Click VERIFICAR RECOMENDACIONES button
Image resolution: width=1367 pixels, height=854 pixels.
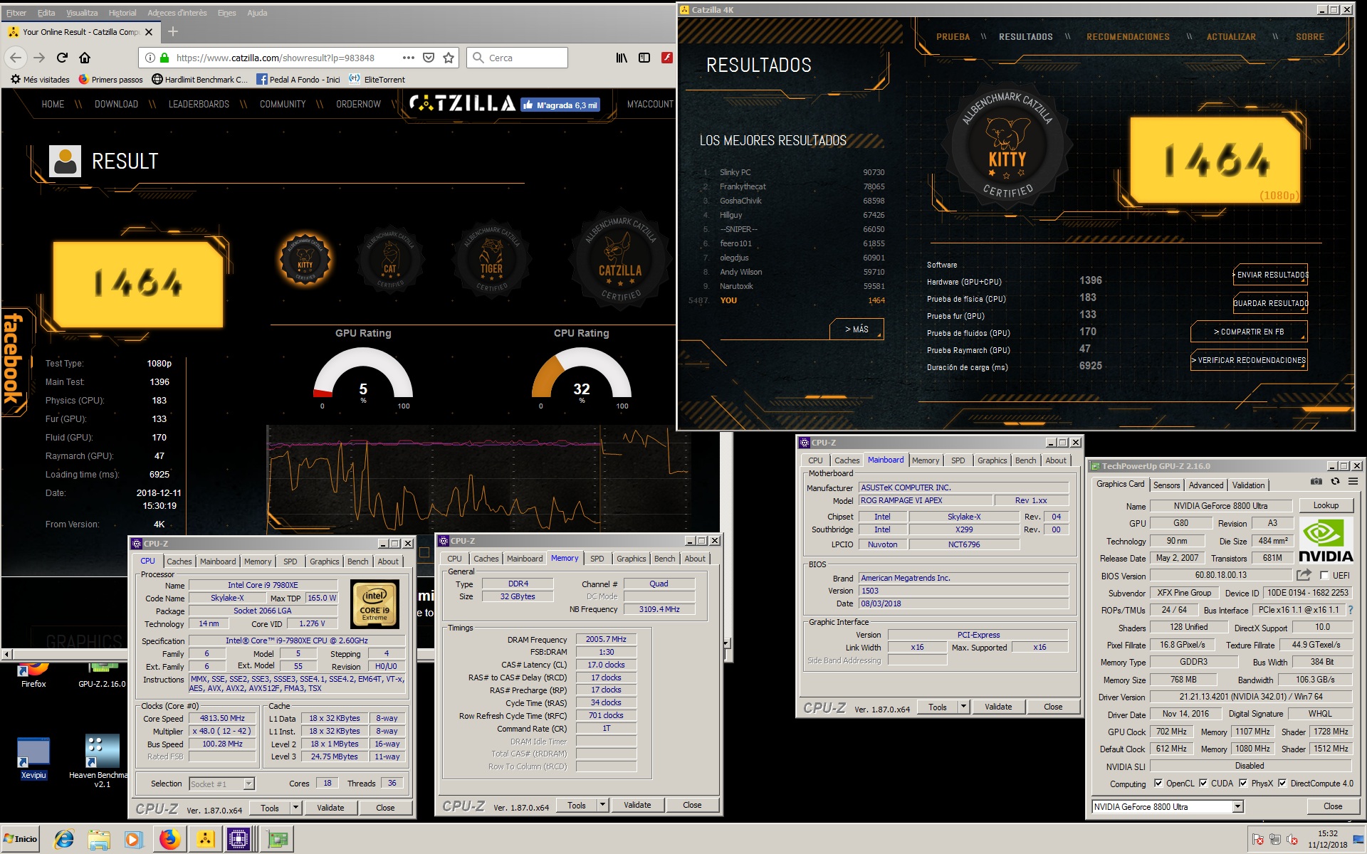(x=1249, y=360)
